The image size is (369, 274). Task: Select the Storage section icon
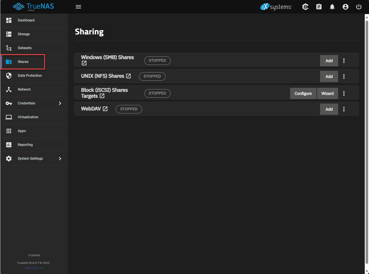pyautogui.click(x=9, y=34)
